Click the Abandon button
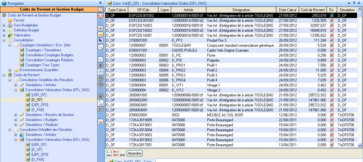 coord(134,153)
